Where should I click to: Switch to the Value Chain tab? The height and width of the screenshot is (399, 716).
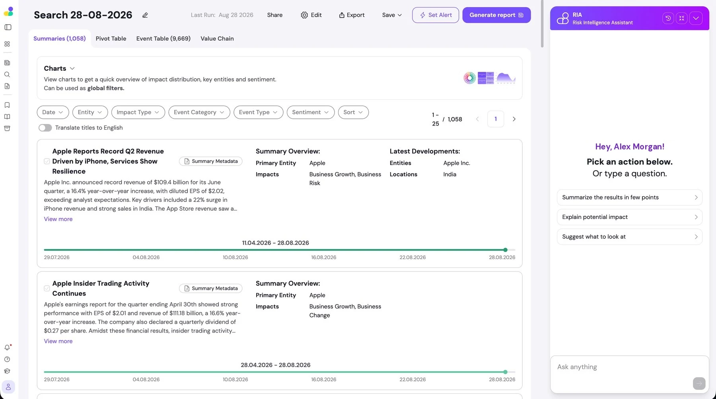coord(217,39)
